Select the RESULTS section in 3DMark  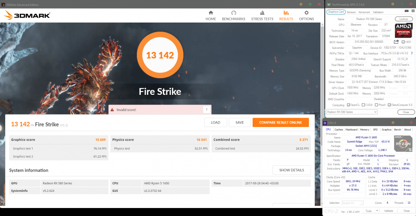tap(286, 16)
